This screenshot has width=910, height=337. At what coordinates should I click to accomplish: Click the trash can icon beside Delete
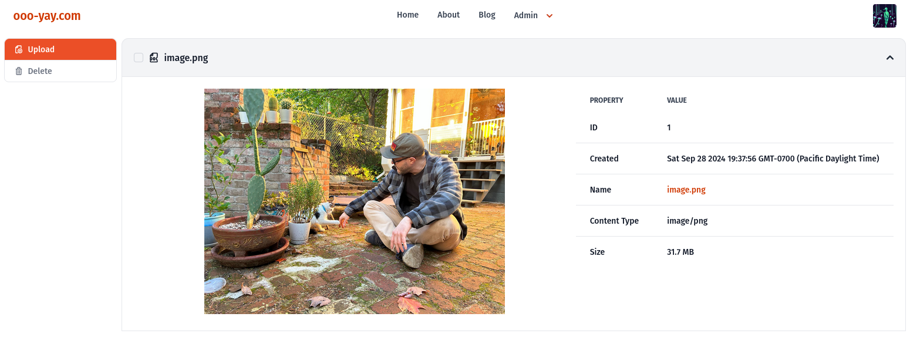19,71
